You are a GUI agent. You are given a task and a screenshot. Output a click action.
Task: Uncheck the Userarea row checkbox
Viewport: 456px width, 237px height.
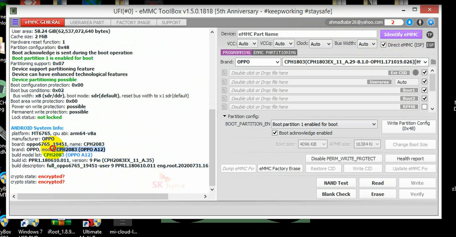click(x=425, y=82)
